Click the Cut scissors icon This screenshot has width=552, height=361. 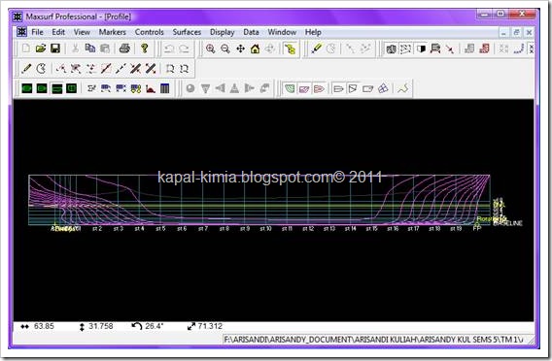[75, 49]
